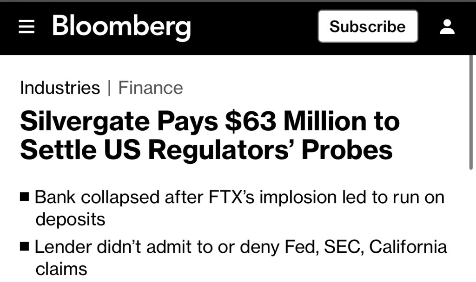The height and width of the screenshot is (282, 476).
Task: Click 'California' in the second bullet point
Action: (x=408, y=246)
